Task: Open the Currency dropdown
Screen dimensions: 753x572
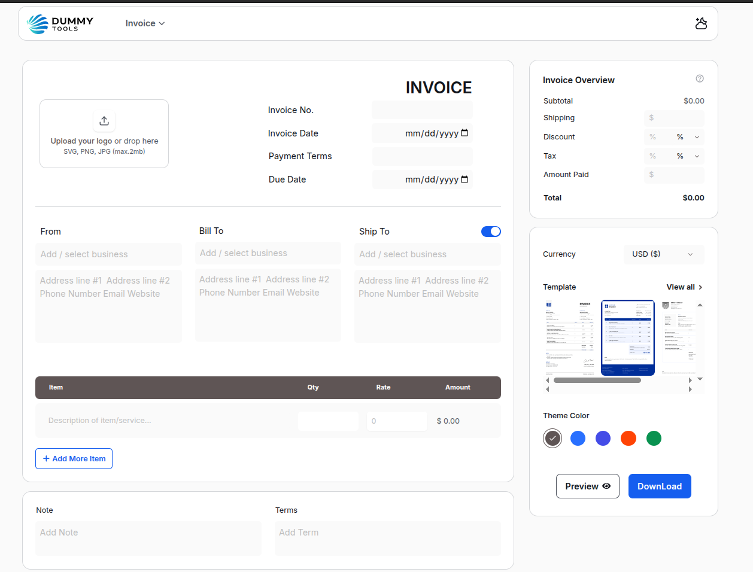Action: coord(664,254)
